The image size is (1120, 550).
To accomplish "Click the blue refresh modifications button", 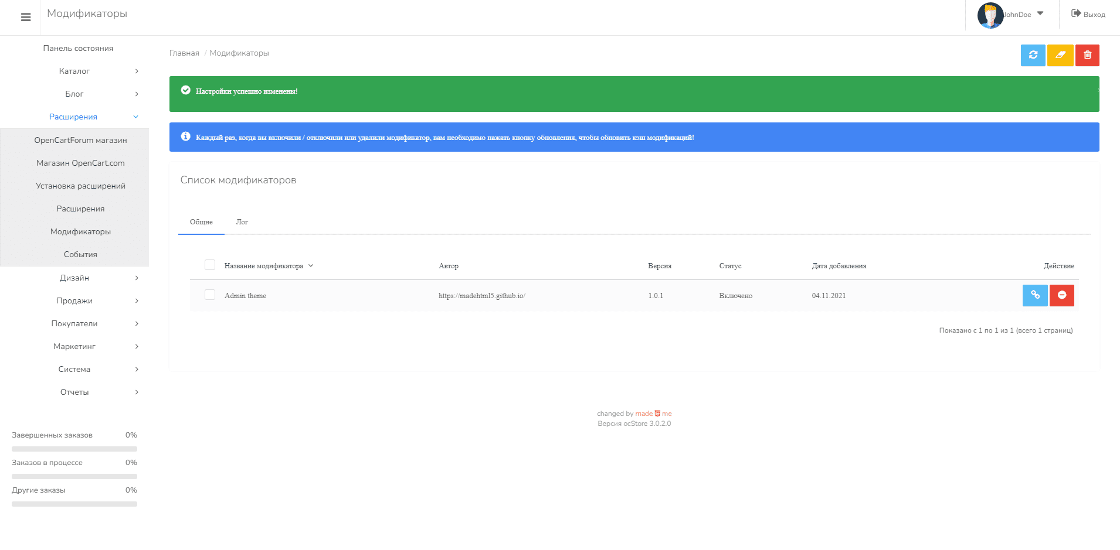I will coord(1033,55).
